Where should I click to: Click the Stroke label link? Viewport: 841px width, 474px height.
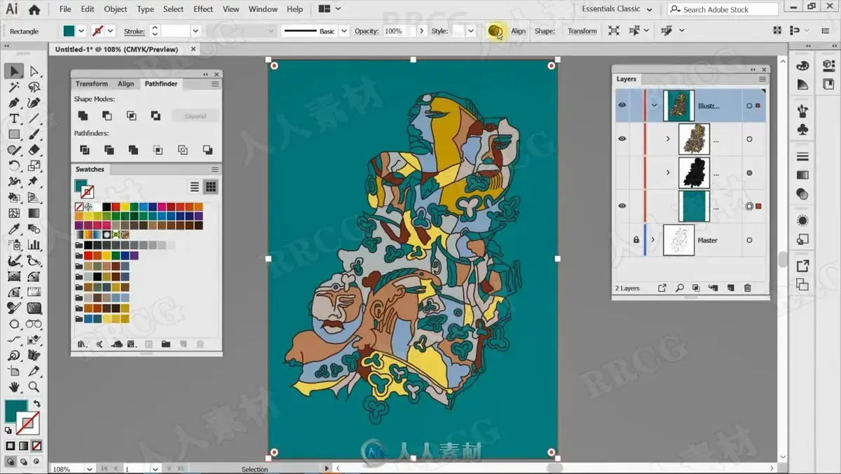click(x=134, y=31)
